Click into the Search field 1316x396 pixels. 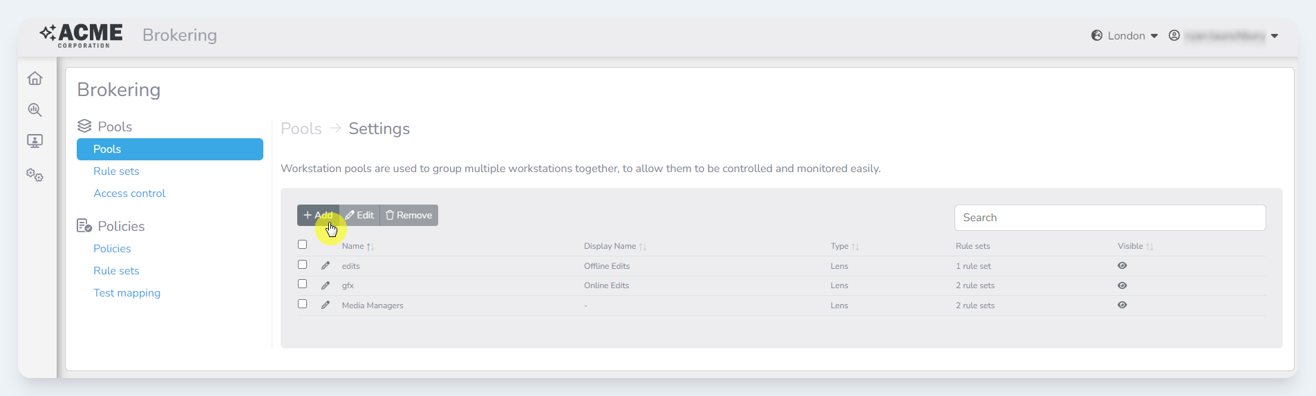(1109, 218)
